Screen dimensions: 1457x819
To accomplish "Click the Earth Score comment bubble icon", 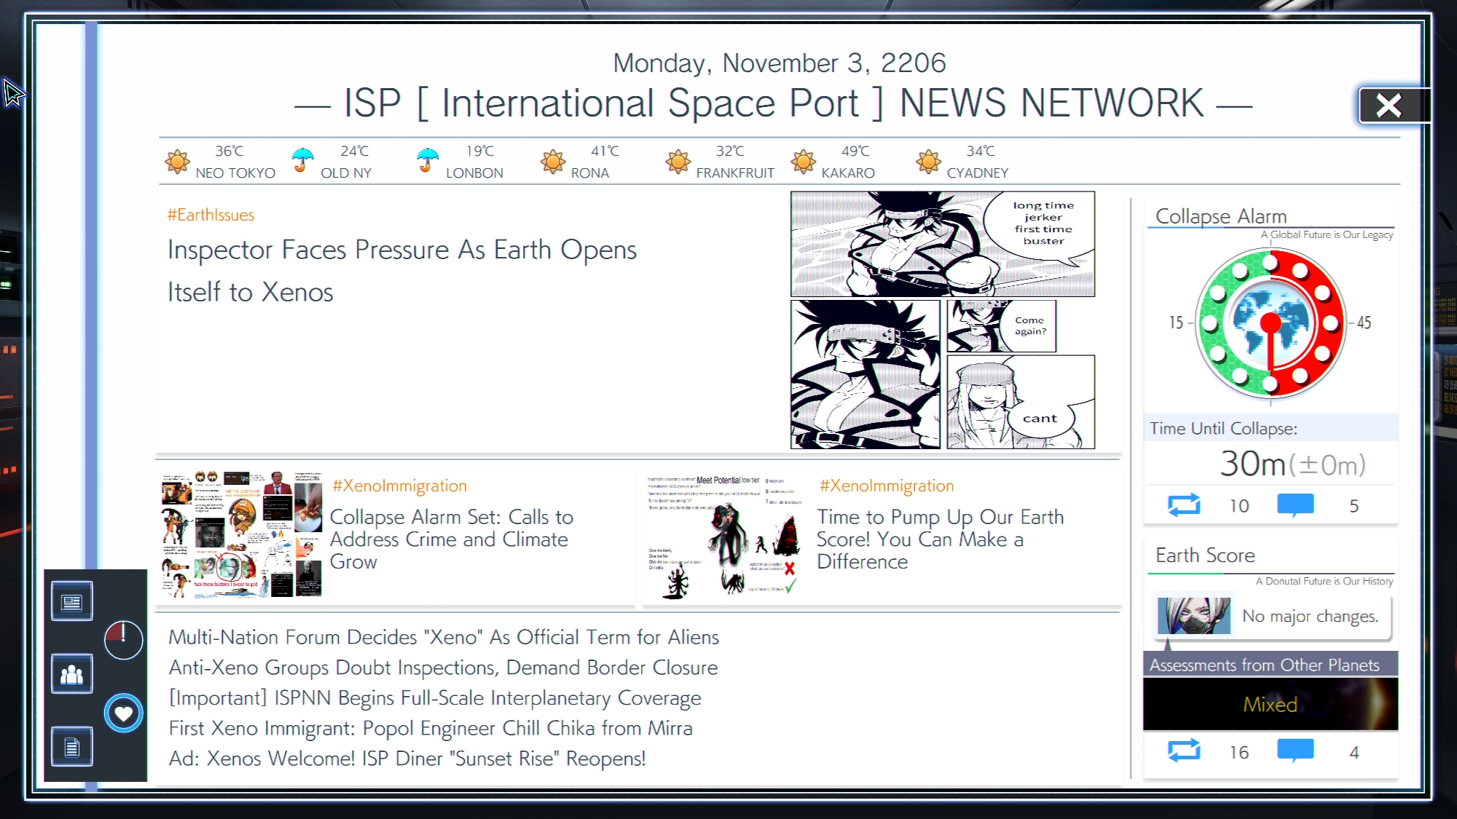I will tap(1295, 750).
